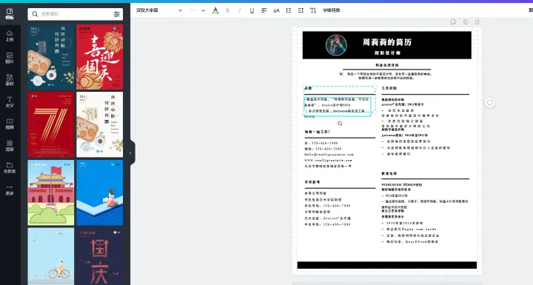Toggle italic formatting
Image resolution: width=533 pixels, height=285 pixels.
click(x=240, y=10)
